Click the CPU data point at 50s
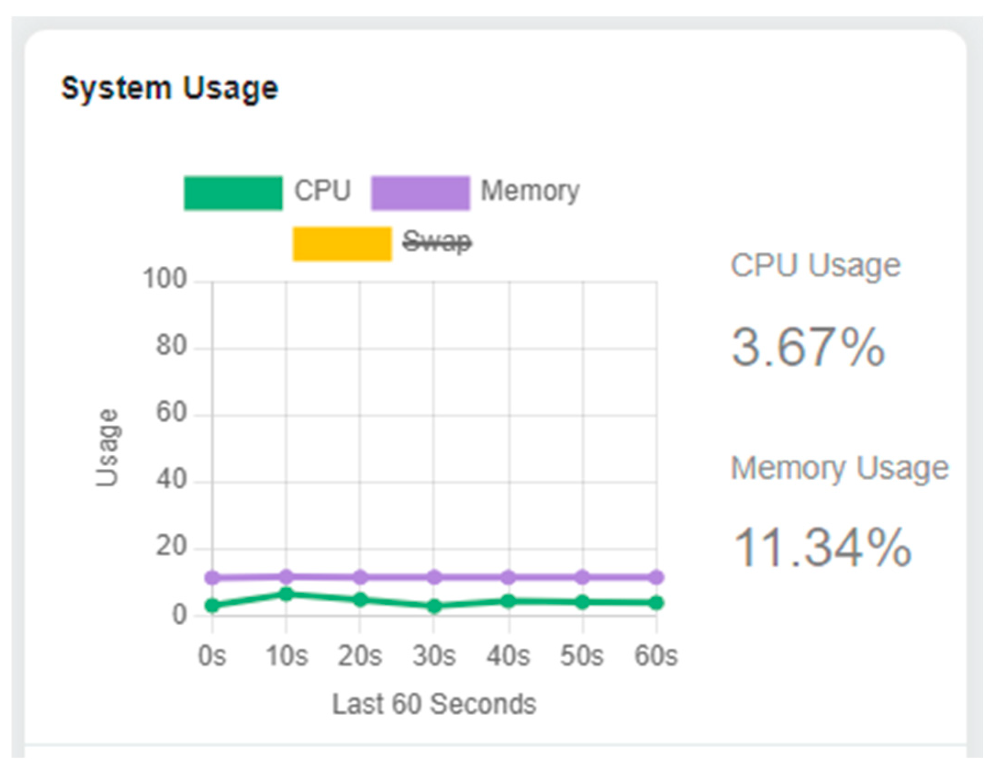Viewport: 995px width, 773px height. [583, 602]
